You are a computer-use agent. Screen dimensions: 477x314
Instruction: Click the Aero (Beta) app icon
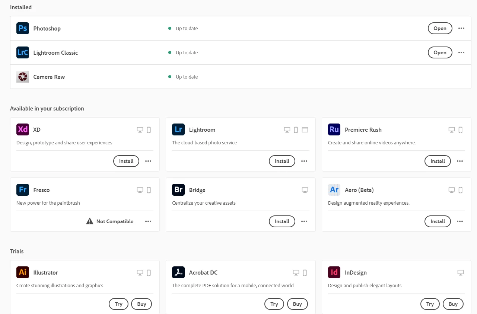point(334,190)
